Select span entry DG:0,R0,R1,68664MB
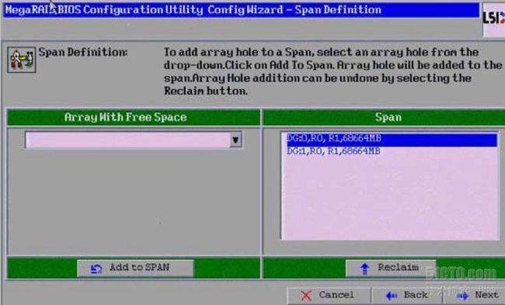This screenshot has width=505, height=305. click(x=392, y=139)
